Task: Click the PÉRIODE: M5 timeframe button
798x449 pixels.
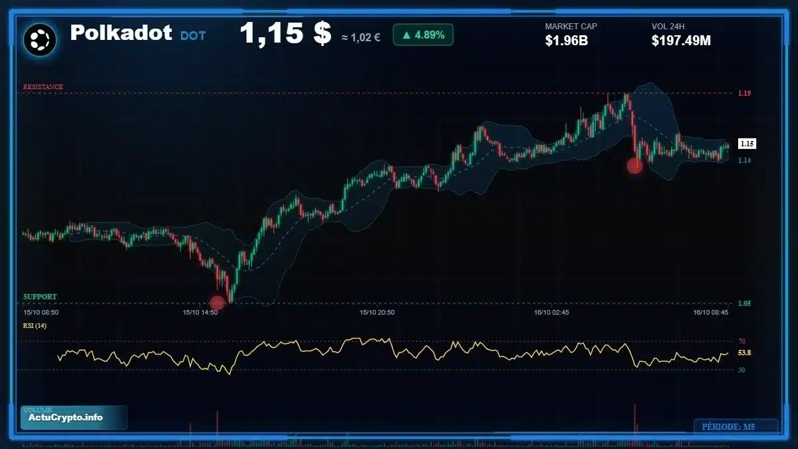Action: (x=735, y=426)
